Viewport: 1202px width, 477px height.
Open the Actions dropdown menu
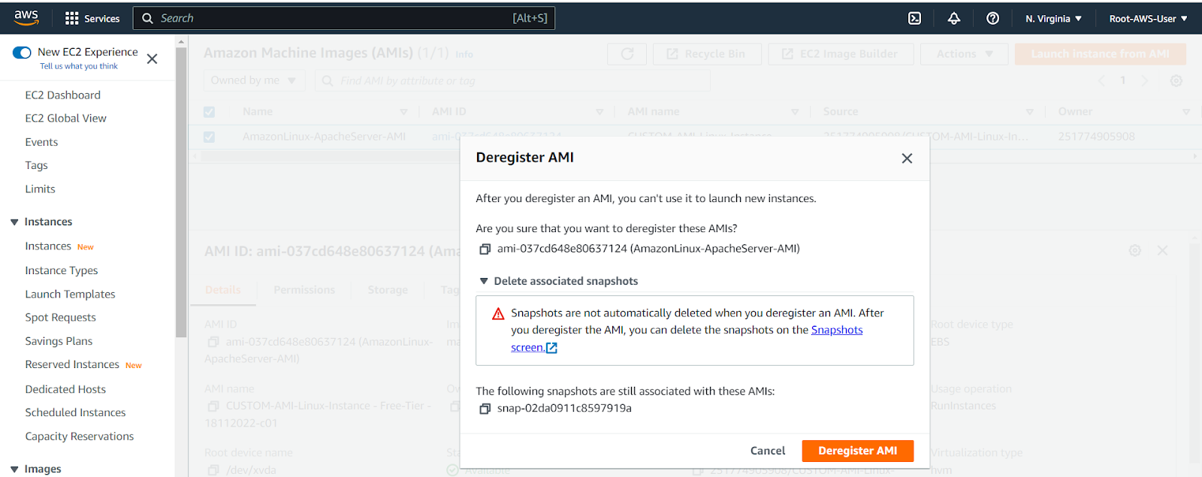tap(965, 54)
